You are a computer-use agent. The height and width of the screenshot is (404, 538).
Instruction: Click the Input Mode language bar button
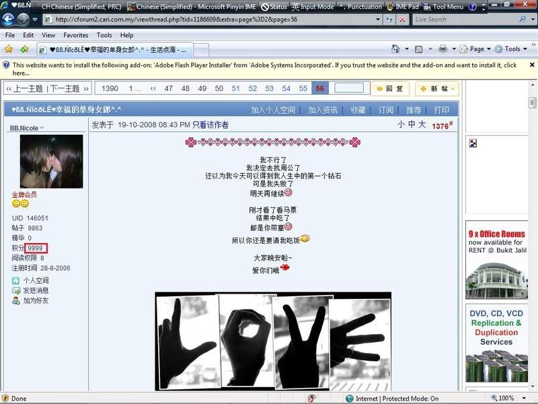pos(313,7)
